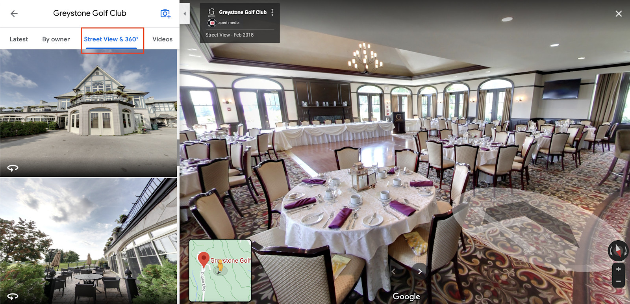Click the aperi media contributor link
This screenshot has width=630, height=304.
(229, 23)
